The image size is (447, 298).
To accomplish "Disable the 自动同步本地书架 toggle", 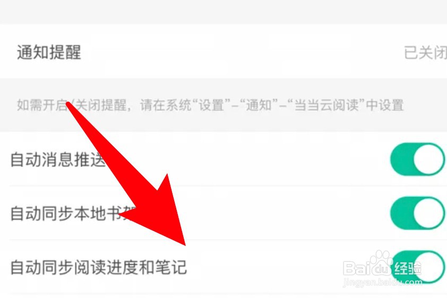I will click(418, 213).
